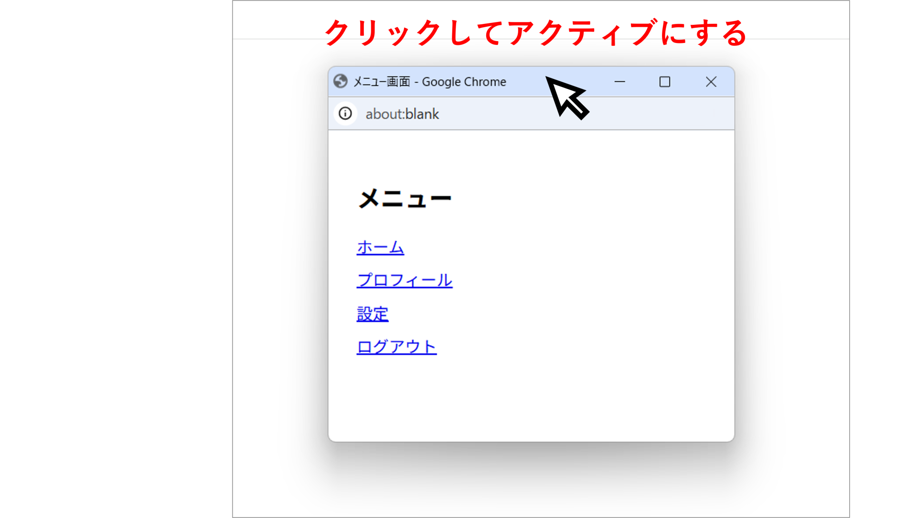
Task: Click the ログアウト link
Action: pos(396,347)
